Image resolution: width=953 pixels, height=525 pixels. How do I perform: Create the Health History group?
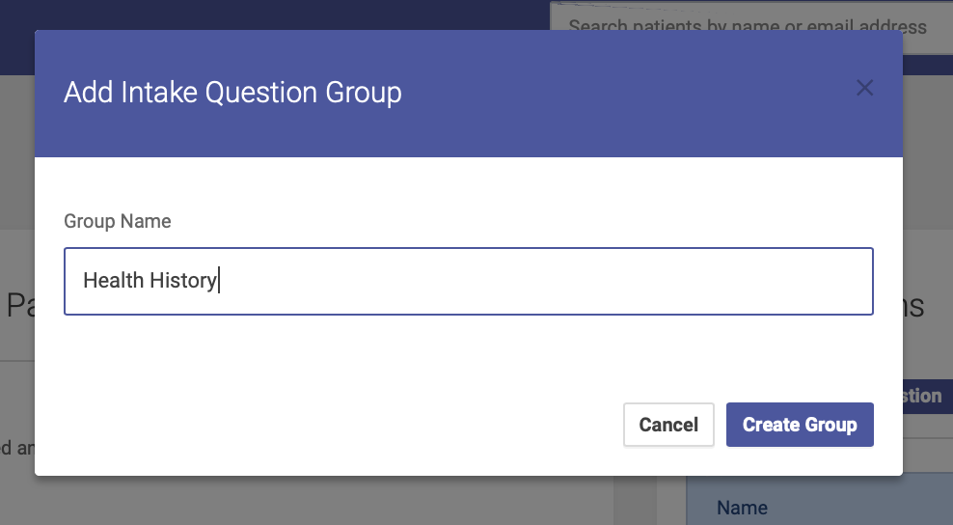[800, 425]
